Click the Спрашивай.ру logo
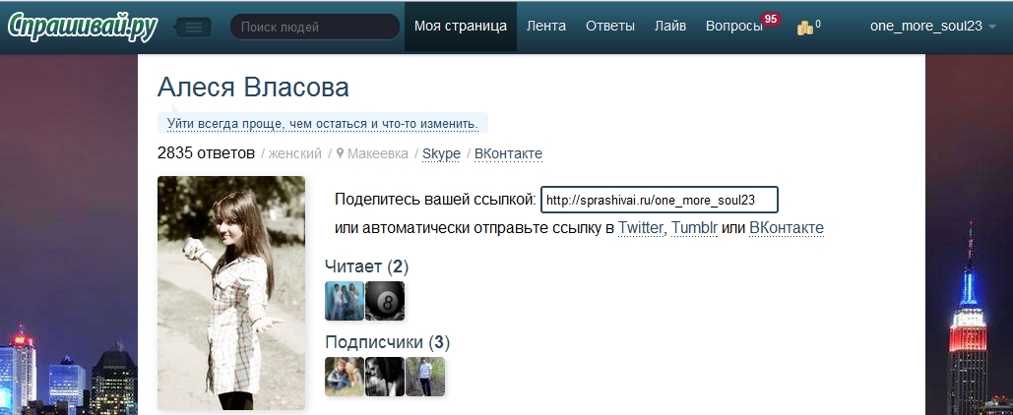The height and width of the screenshot is (415, 1013). [82, 28]
